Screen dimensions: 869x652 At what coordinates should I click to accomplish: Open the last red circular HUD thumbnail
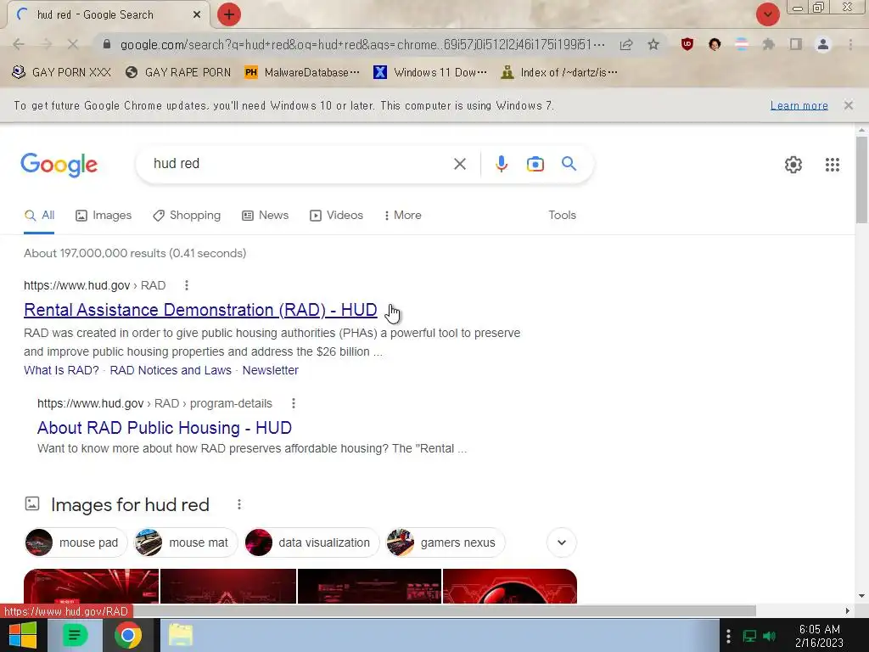pyautogui.click(x=510, y=586)
